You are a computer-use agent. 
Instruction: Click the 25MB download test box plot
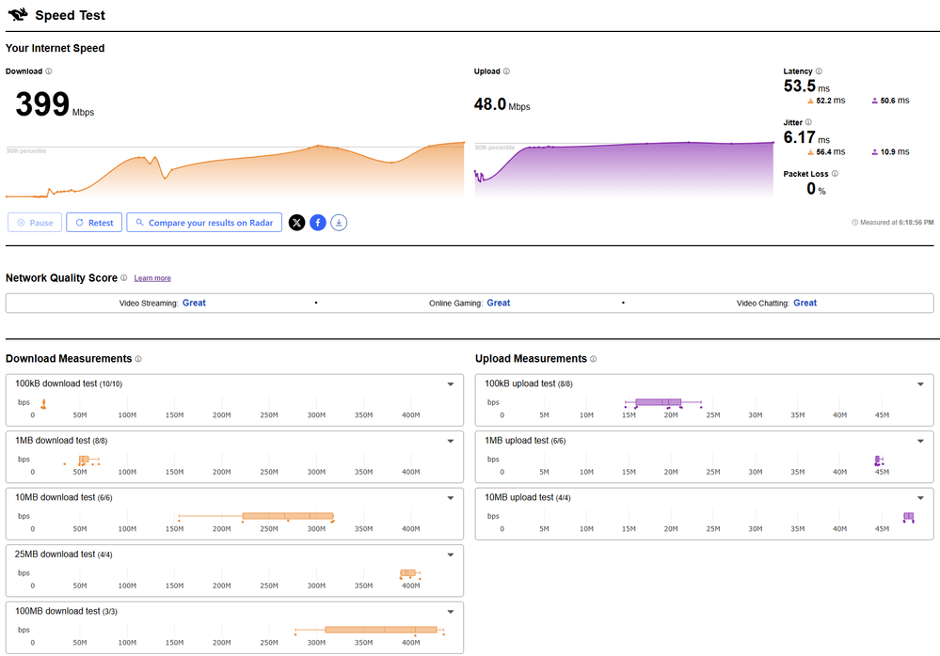click(410, 573)
